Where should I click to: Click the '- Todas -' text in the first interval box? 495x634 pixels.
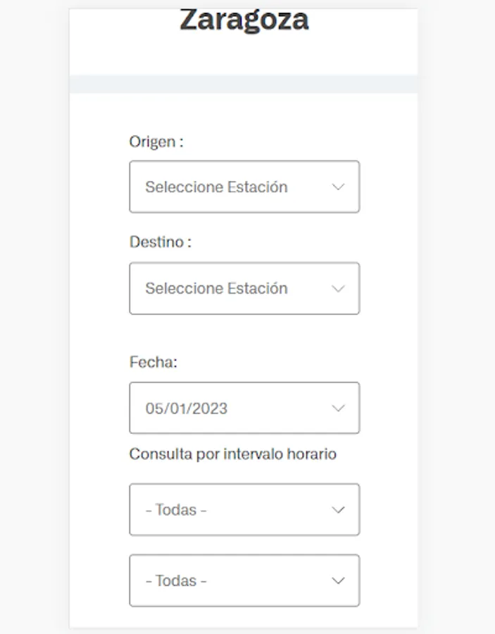click(176, 510)
